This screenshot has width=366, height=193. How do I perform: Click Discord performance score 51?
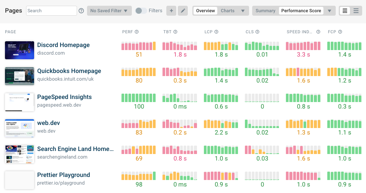[139, 55]
